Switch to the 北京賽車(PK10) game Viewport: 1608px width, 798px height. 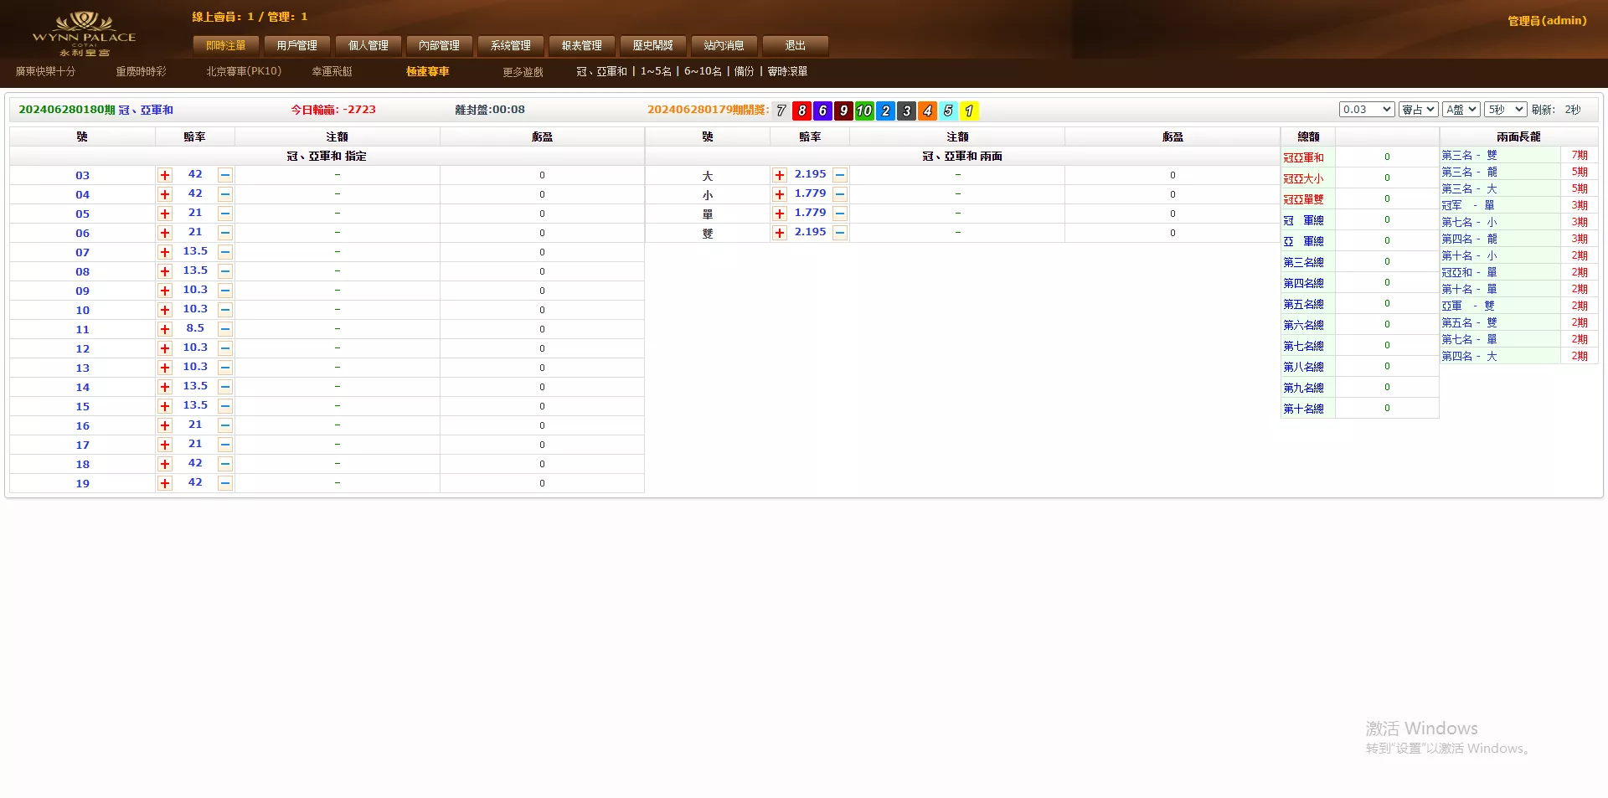(244, 72)
